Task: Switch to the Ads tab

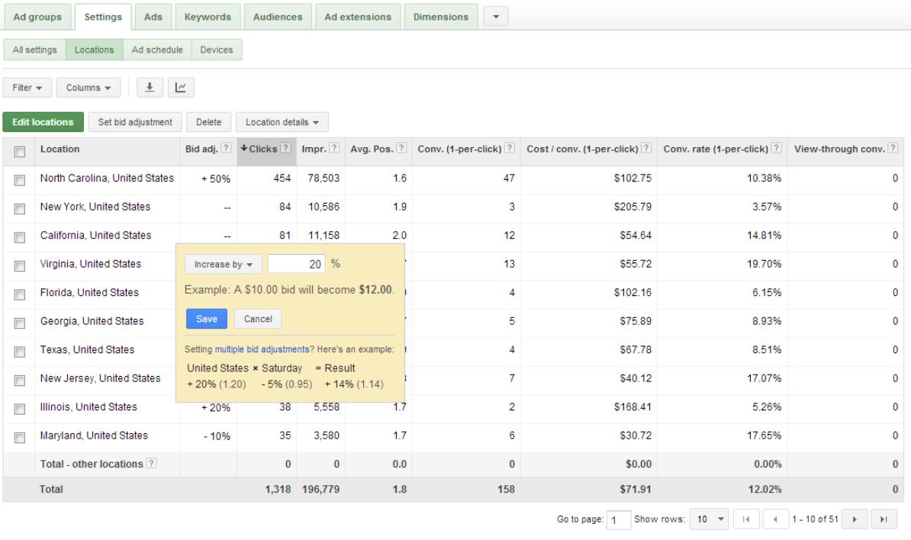Action: (x=153, y=17)
